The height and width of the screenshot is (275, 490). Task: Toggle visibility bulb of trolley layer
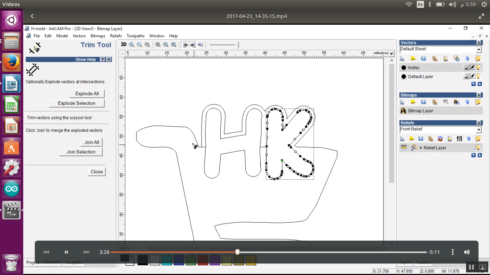coord(479,67)
